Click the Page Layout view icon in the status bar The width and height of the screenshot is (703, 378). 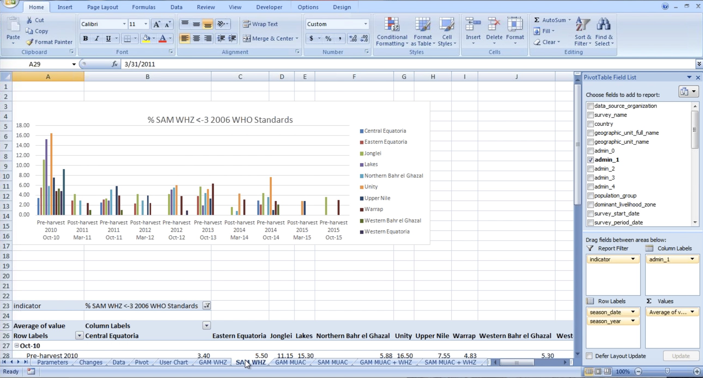(598, 371)
